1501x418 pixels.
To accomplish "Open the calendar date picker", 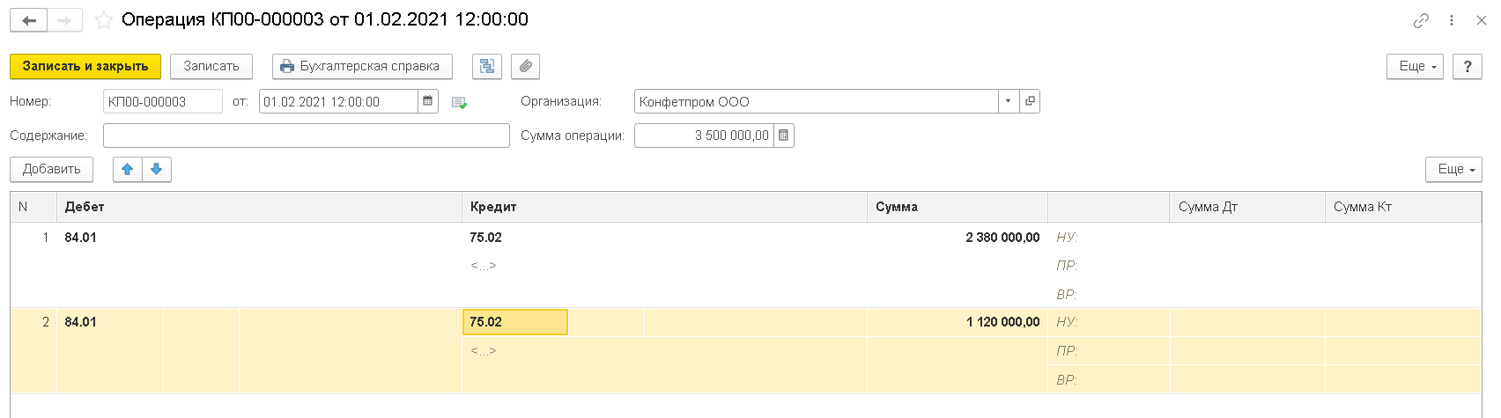I will [x=428, y=101].
